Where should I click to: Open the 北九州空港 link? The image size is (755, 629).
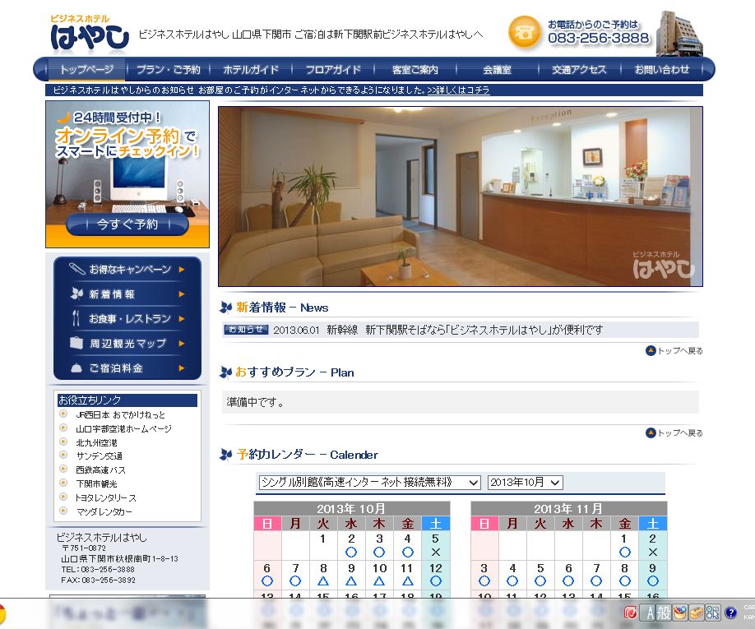96,442
